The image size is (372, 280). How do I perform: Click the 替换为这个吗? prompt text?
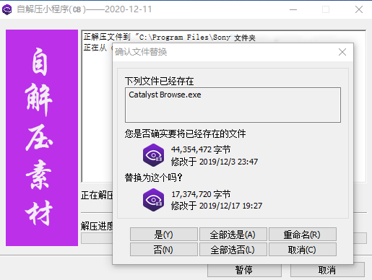[x=153, y=178]
